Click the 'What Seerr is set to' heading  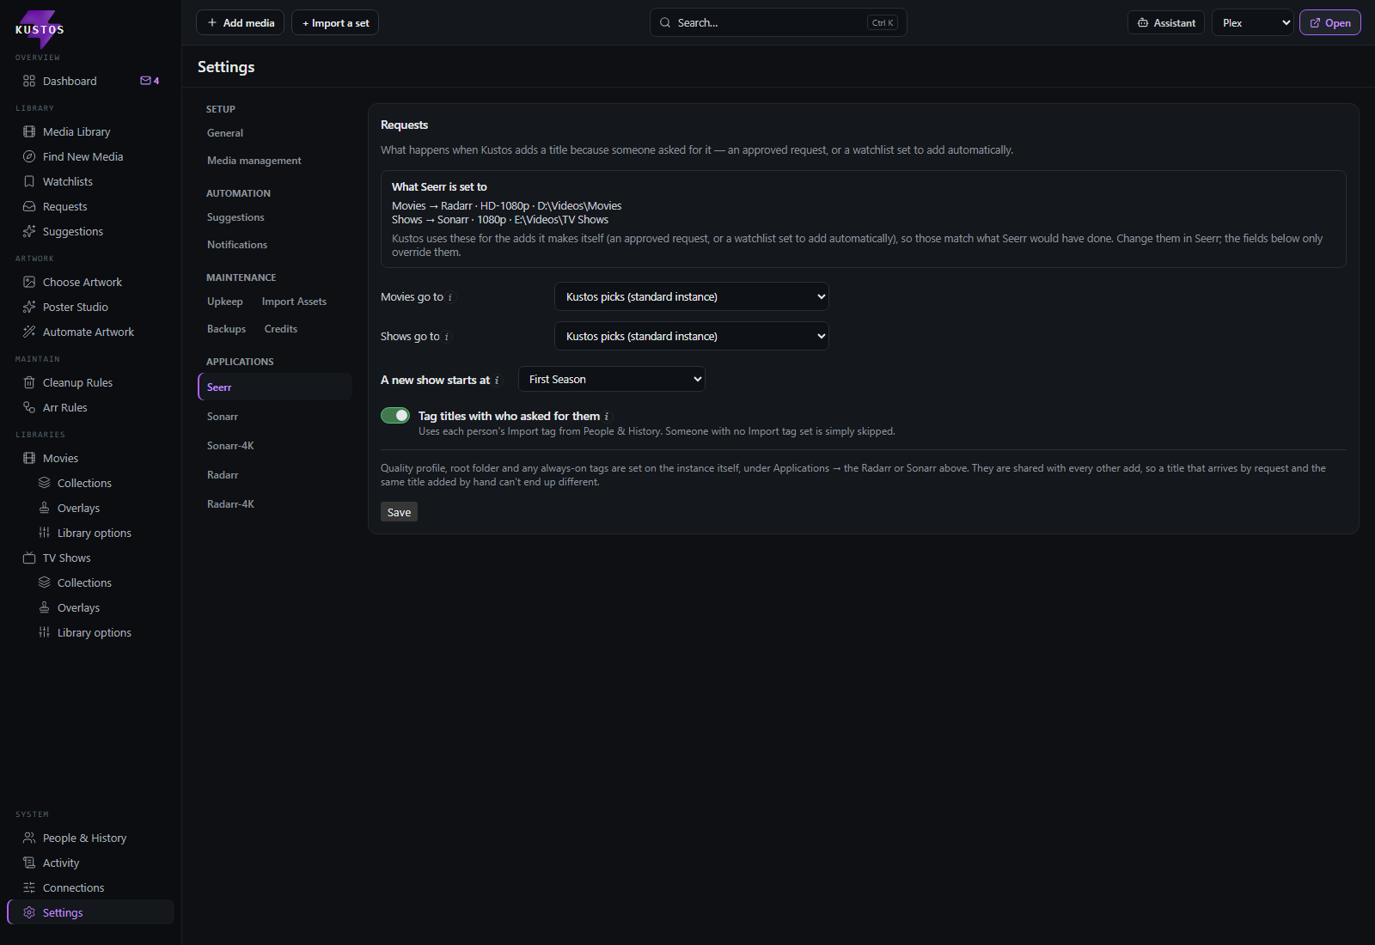[439, 186]
